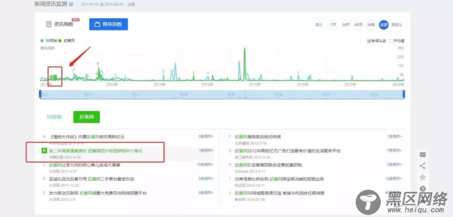The height and width of the screenshot is (217, 453).
Task: Click chart marker F above green peak
Action: pyautogui.click(x=98, y=64)
